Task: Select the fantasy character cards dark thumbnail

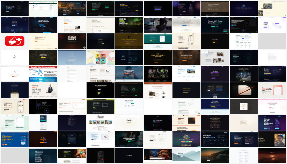Action: [x=158, y=74]
